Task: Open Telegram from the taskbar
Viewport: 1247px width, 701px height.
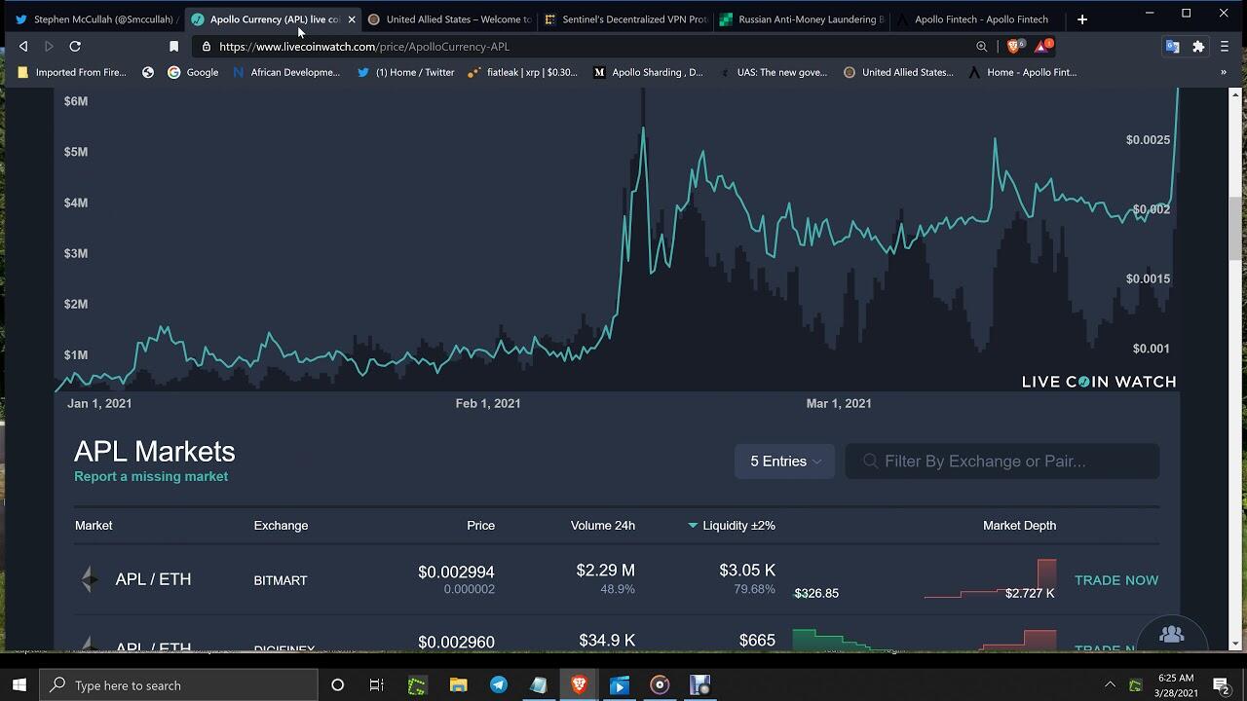Action: tap(498, 685)
